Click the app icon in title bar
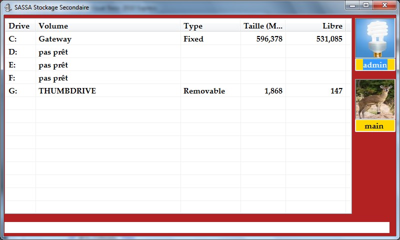 coord(8,7)
